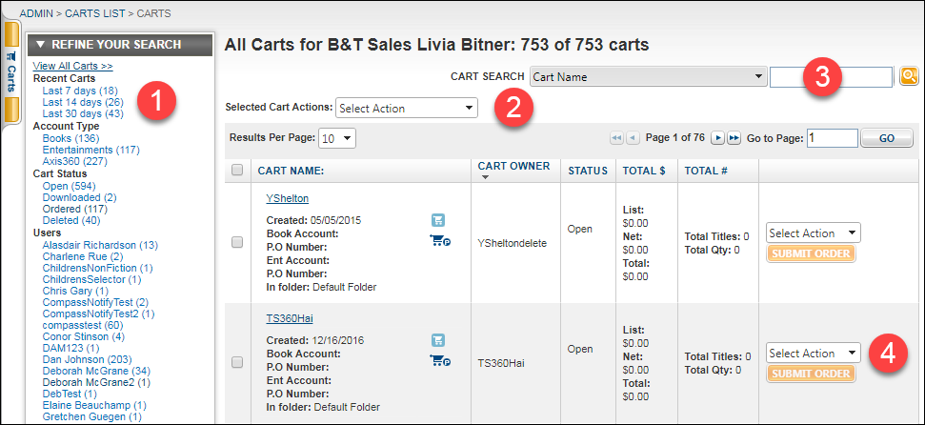This screenshot has width=925, height=425.
Task: Click the cart icon in TS360Hai row
Action: (437, 340)
